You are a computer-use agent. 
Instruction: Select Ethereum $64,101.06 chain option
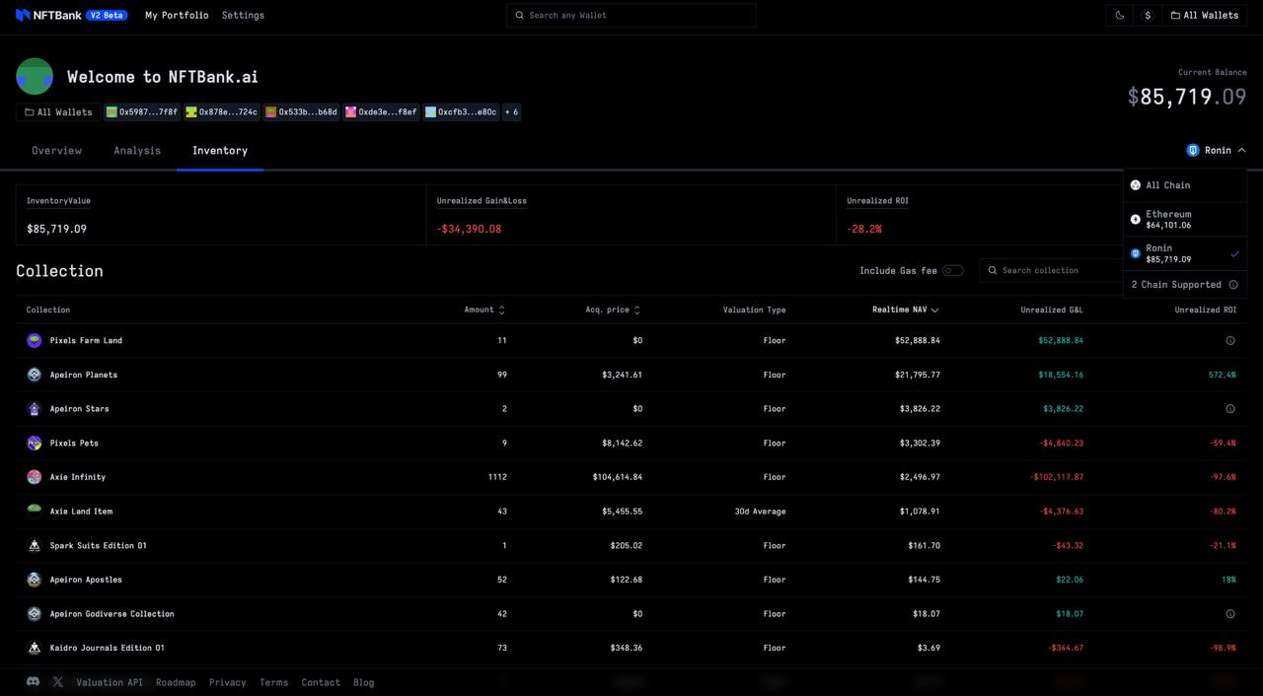click(x=1185, y=219)
